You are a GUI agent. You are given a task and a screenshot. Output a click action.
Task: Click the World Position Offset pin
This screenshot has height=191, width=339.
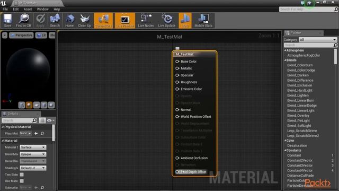[177, 117]
